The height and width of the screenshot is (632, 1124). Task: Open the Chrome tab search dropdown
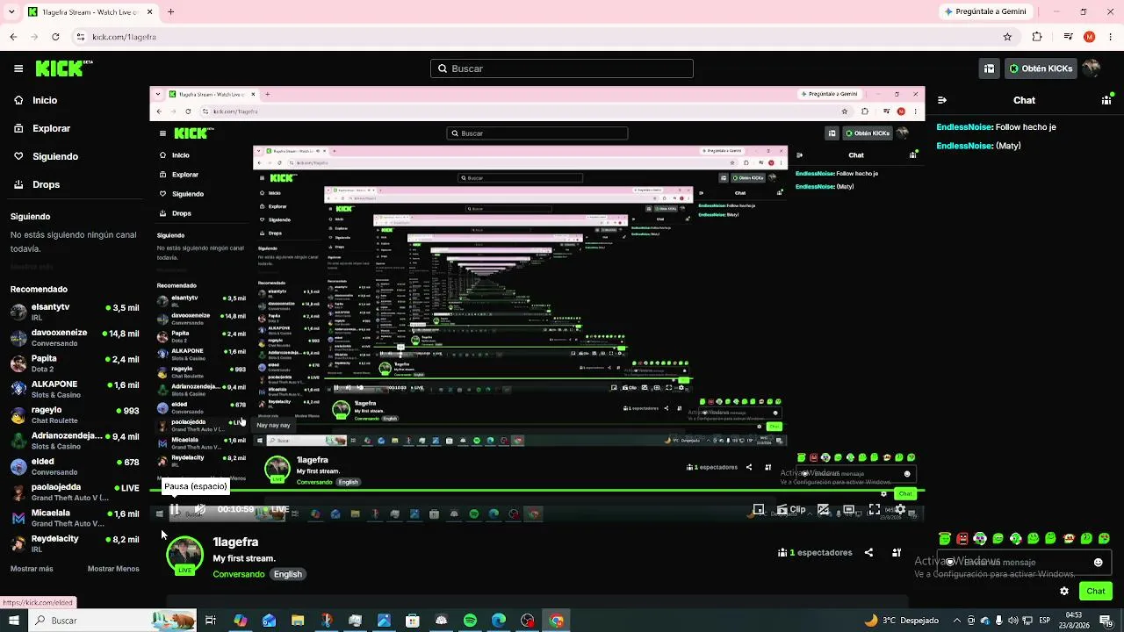pyautogui.click(x=11, y=11)
